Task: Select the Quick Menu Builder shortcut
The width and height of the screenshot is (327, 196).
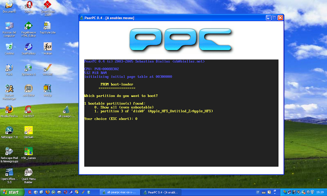Action: (28, 176)
